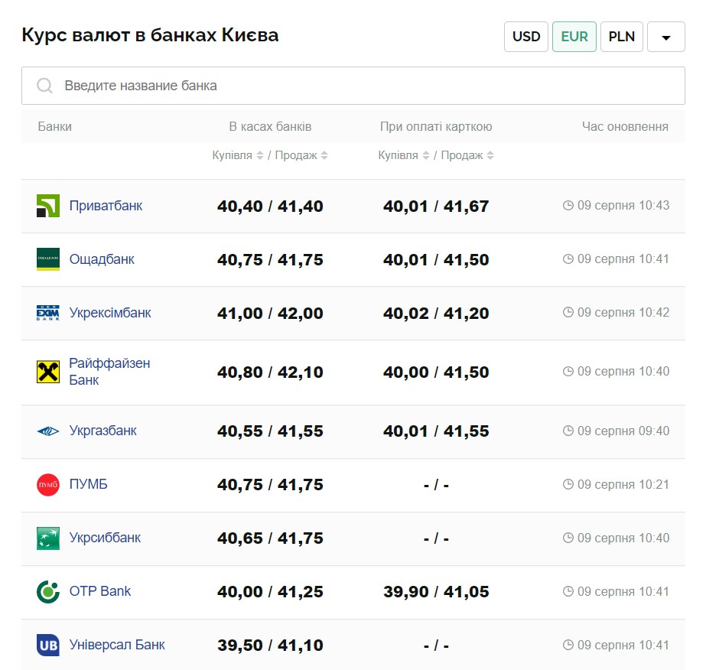Click the clock icon in Укргазбанк row
The height and width of the screenshot is (670, 706).
click(568, 431)
